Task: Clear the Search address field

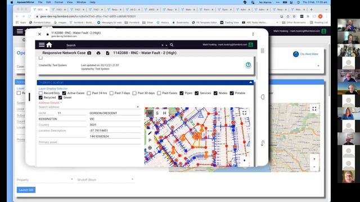Action: [137, 107]
